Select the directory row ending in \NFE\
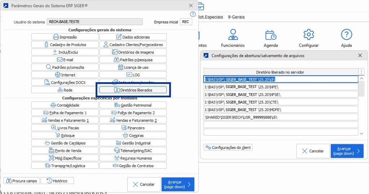 click(281, 87)
